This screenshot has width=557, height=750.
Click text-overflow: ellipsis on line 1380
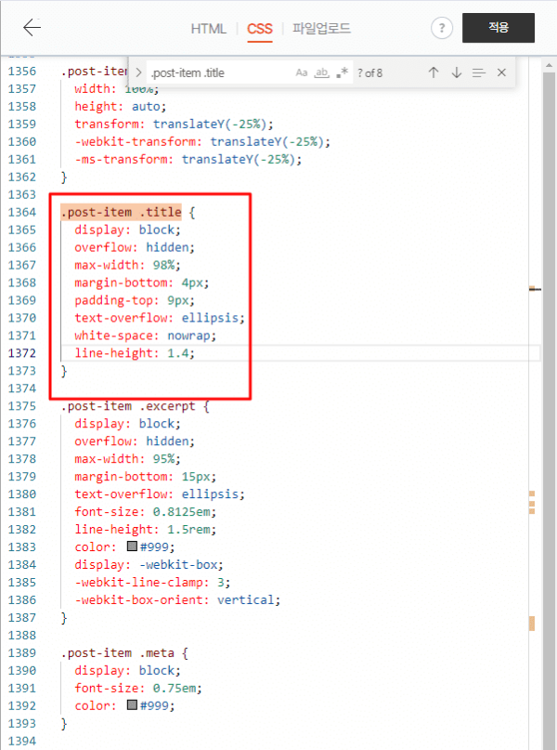click(x=160, y=494)
